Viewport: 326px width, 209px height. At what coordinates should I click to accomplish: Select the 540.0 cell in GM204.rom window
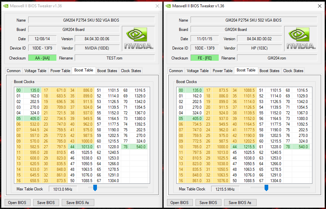(x=301, y=147)
